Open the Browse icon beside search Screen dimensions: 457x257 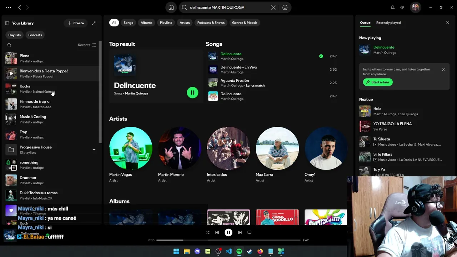285,7
